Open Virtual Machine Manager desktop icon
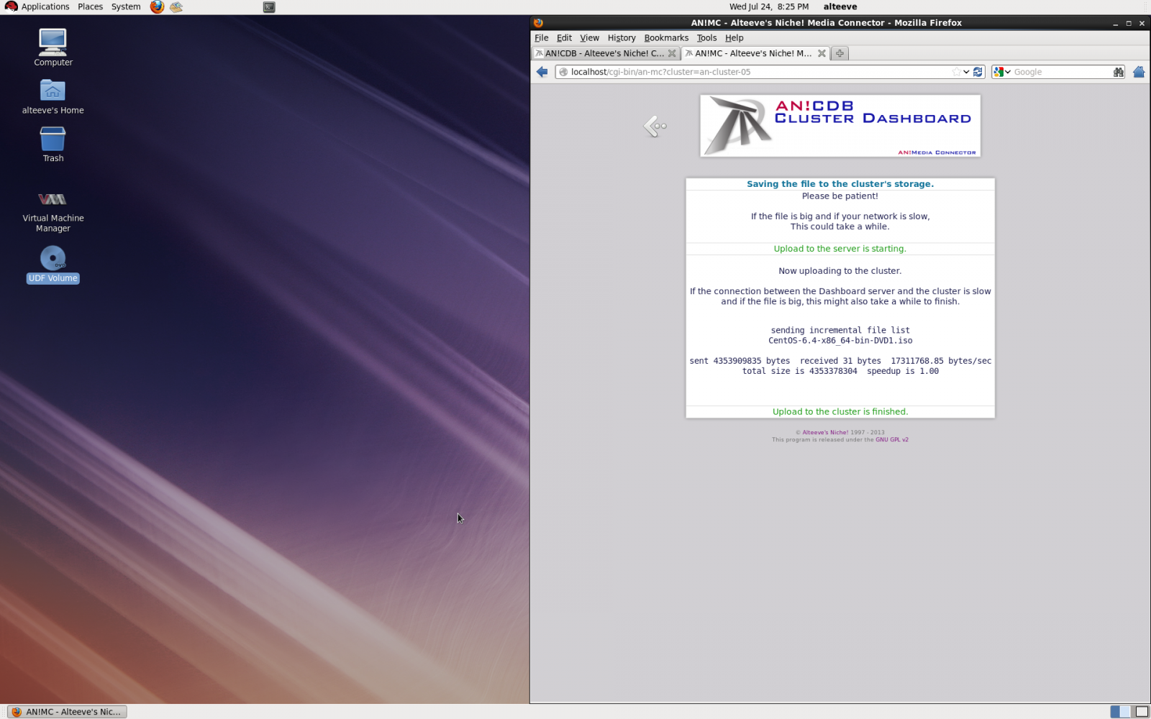This screenshot has height=719, width=1151. [53, 200]
